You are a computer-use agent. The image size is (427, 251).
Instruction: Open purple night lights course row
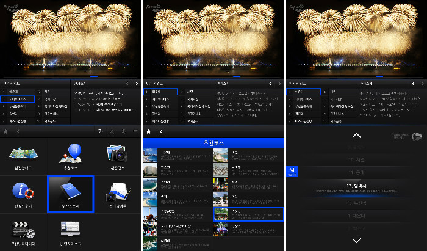(248, 229)
